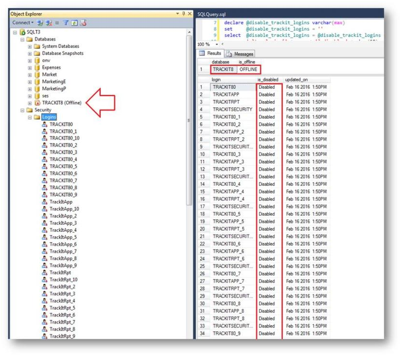
Task: Click the 'is_offline' column header
Action: tap(247, 62)
